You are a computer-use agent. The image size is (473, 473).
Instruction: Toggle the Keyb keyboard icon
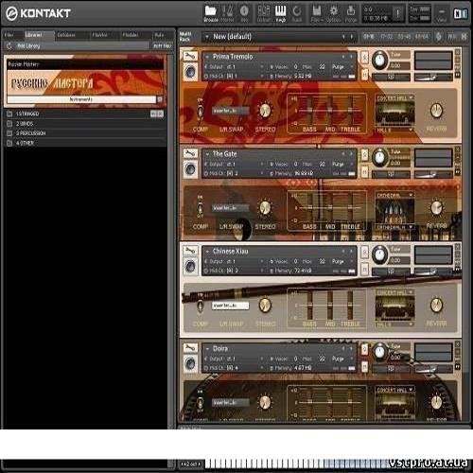280,11
